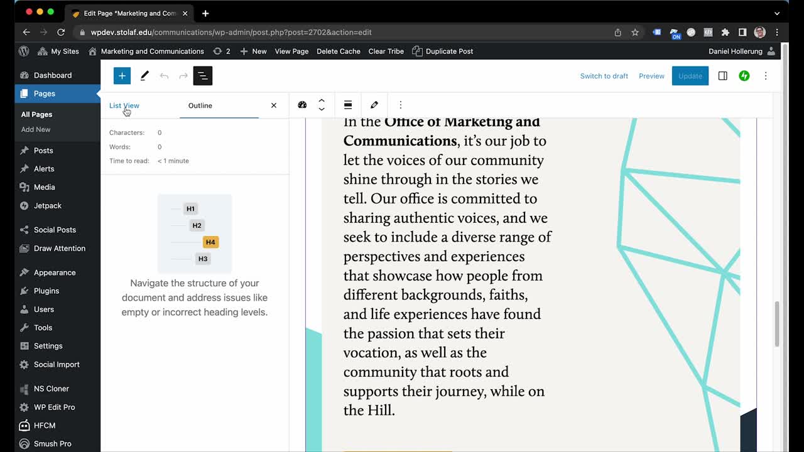804x452 pixels.
Task: Click Delete Cache in admin bar
Action: coord(339,51)
